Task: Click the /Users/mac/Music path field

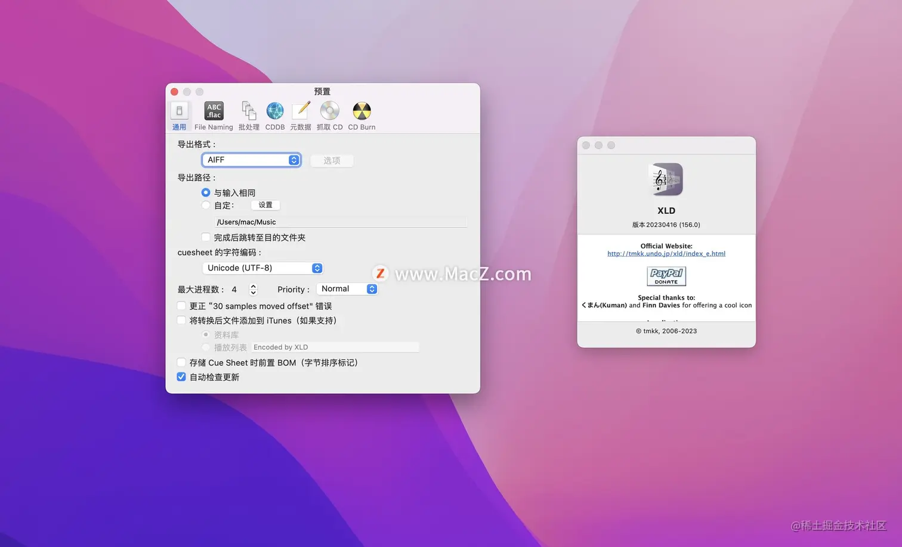Action: pyautogui.click(x=341, y=222)
